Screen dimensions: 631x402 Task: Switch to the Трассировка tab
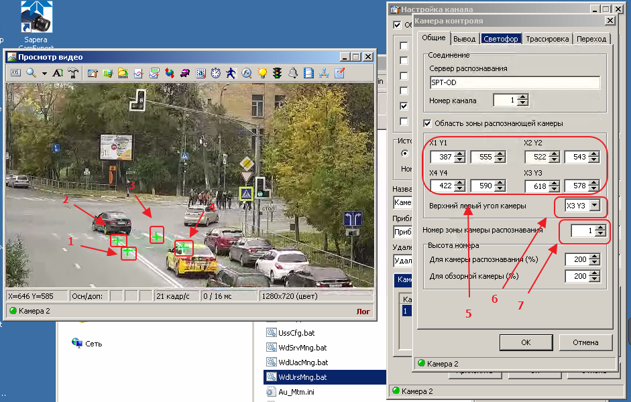pyautogui.click(x=547, y=39)
